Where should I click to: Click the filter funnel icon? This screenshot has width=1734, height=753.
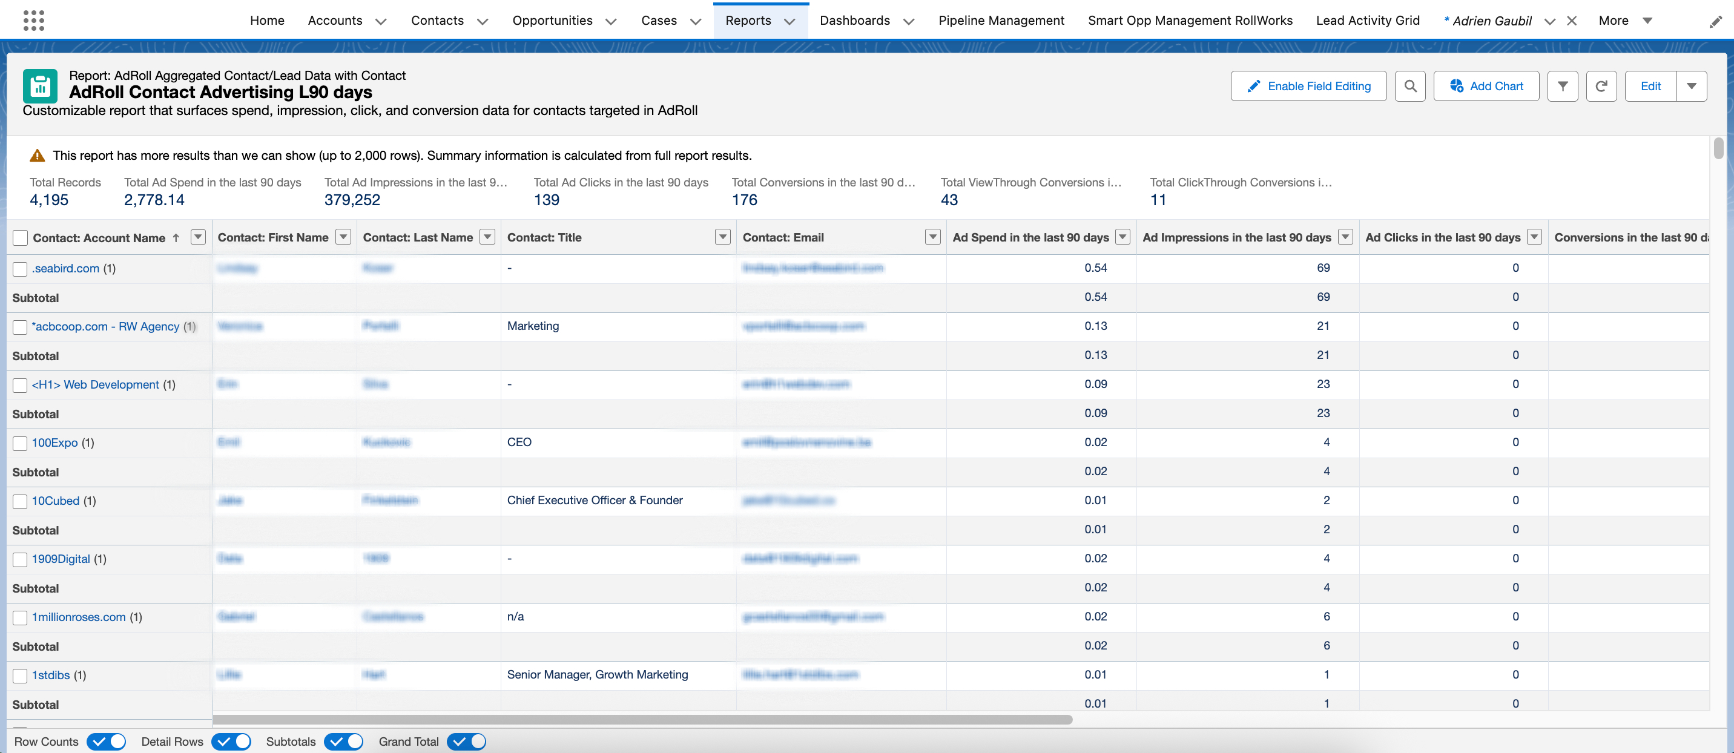[1562, 86]
